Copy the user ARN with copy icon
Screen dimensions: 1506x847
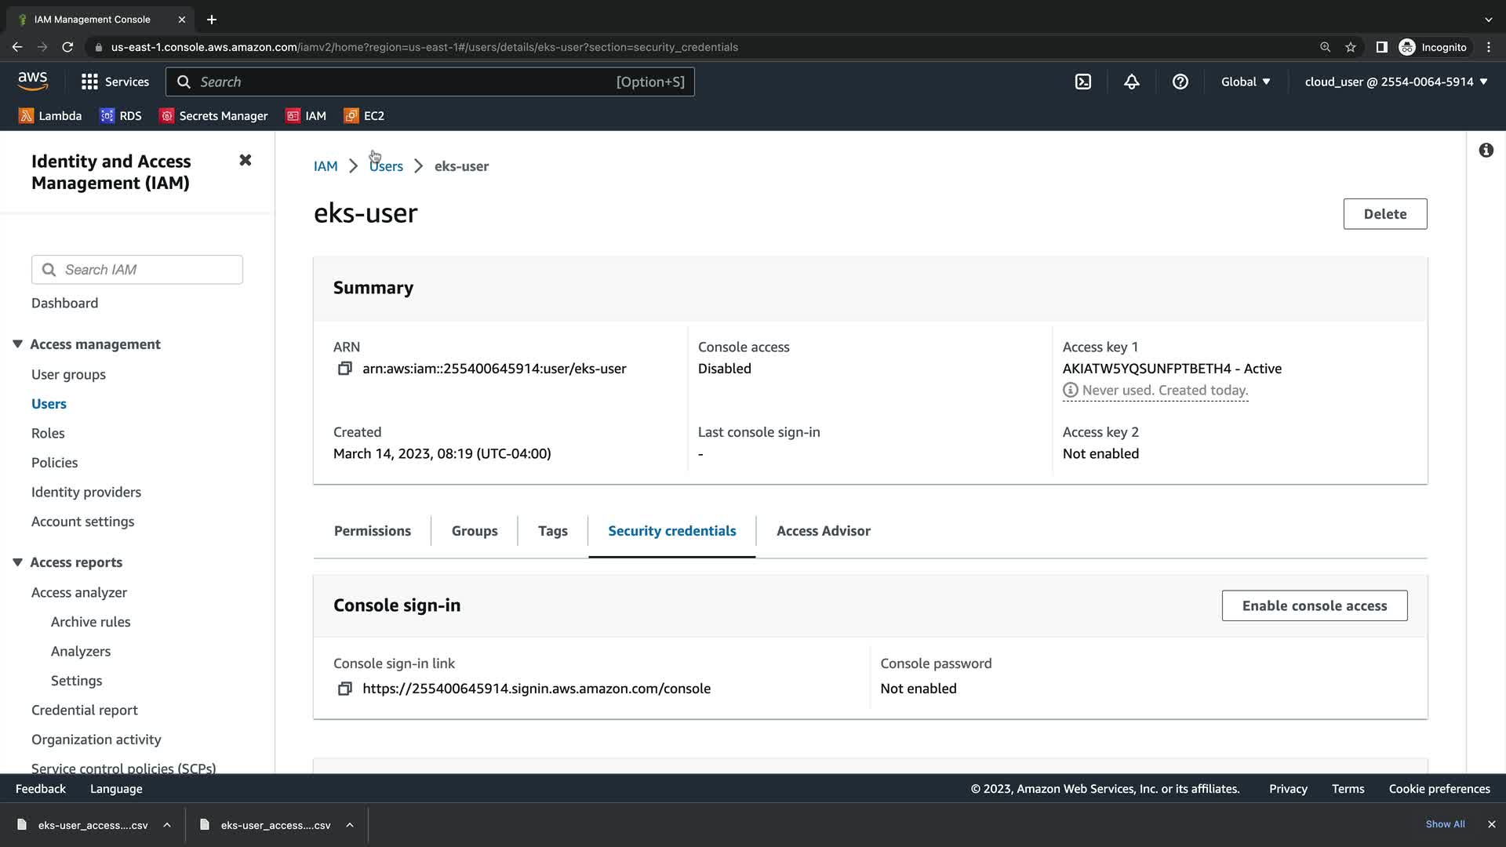344,369
